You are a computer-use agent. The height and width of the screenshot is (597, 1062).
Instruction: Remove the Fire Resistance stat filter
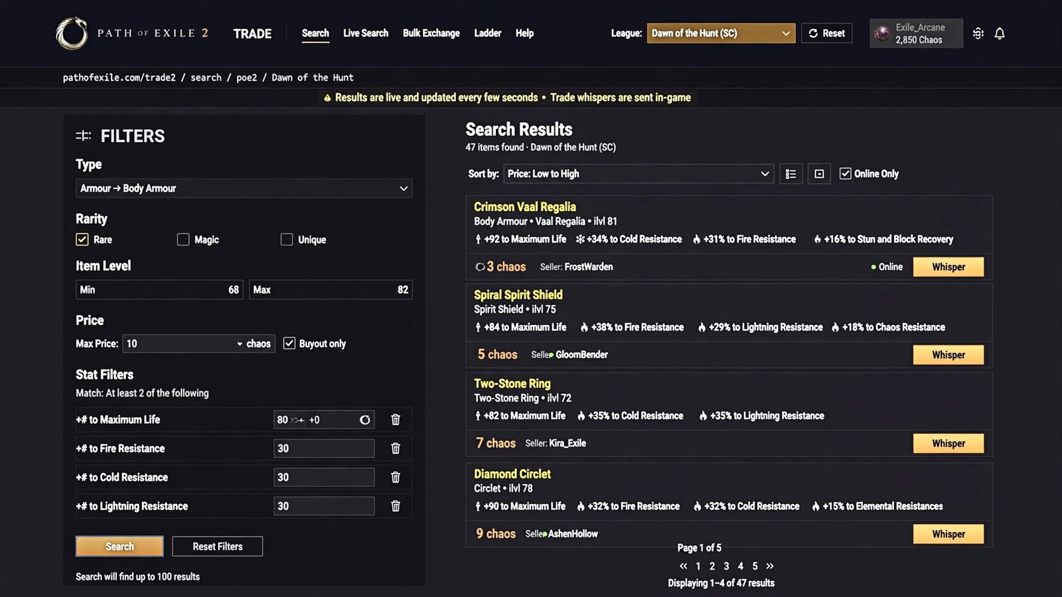click(396, 448)
